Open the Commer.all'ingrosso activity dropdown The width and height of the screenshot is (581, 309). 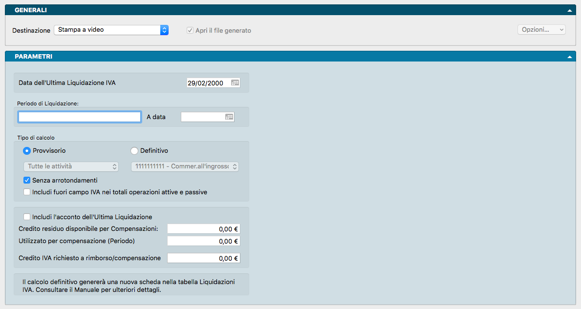pos(185,167)
